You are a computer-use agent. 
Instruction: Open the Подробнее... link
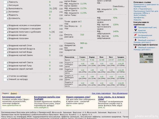point(118,6)
